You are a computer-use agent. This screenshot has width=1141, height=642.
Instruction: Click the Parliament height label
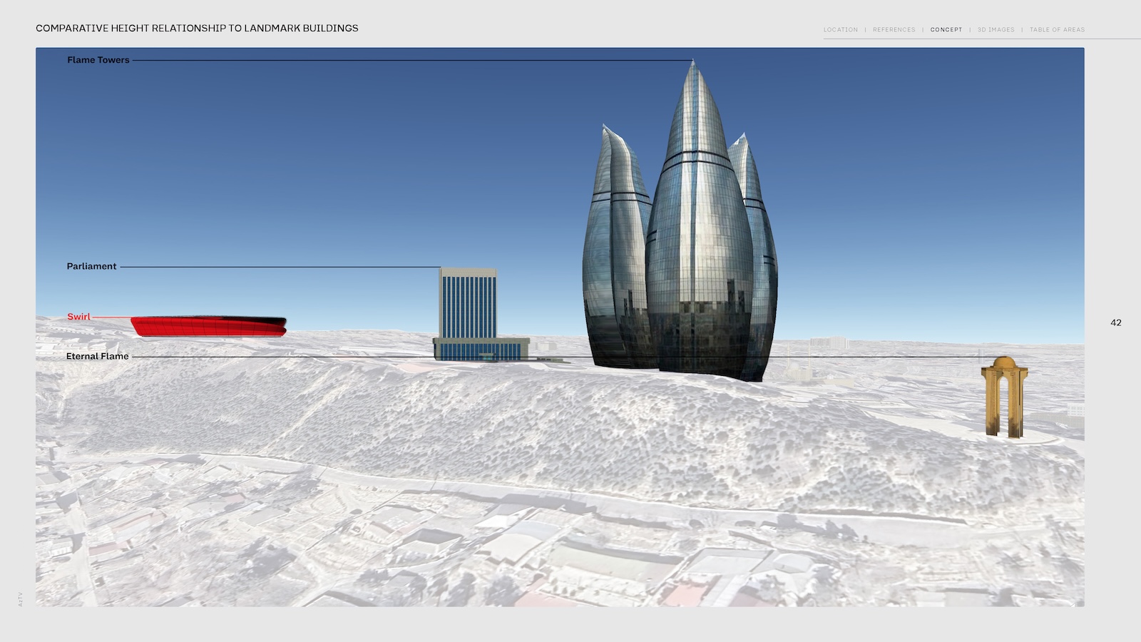(91, 266)
